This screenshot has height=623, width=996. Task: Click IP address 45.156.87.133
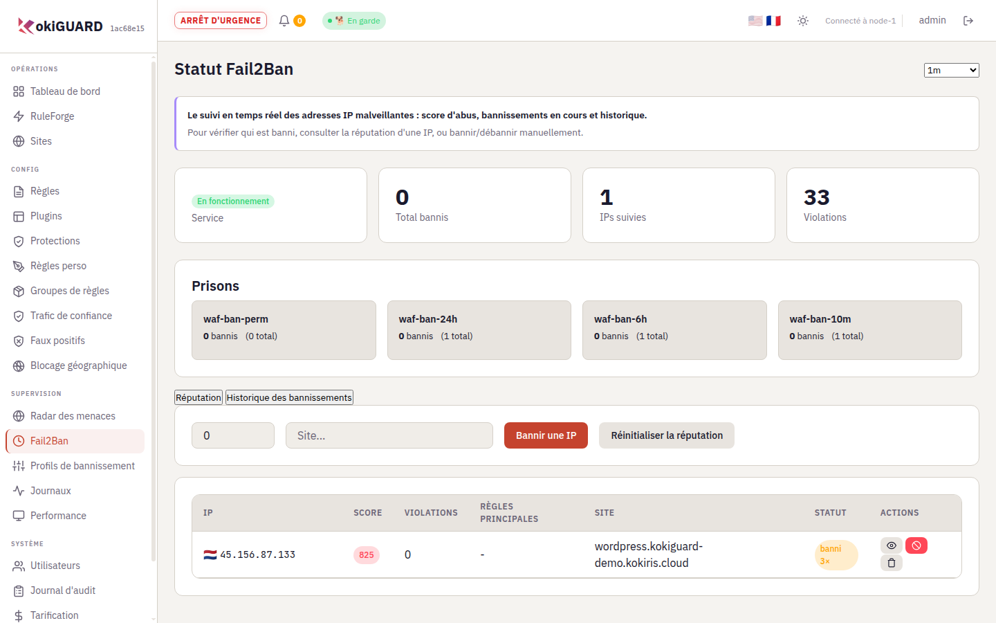tap(257, 554)
